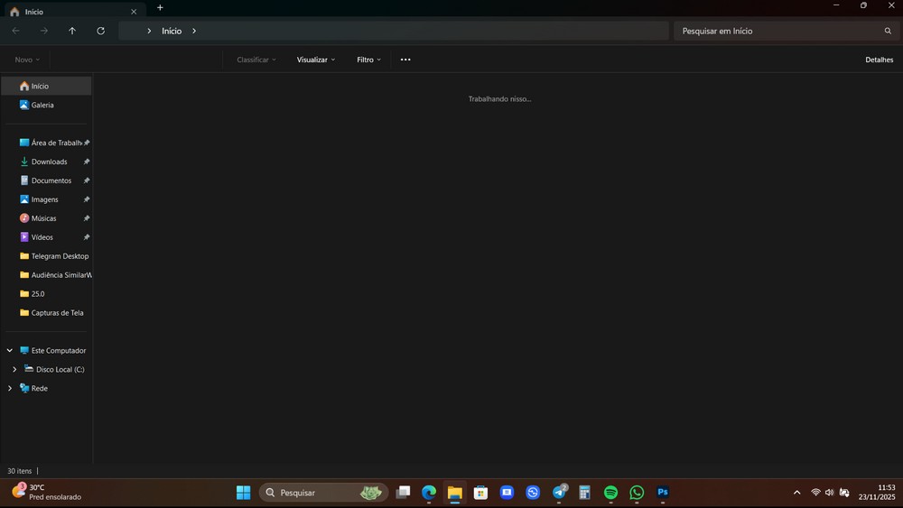Image resolution: width=903 pixels, height=508 pixels.
Task: Open the Visualizar dropdown menu
Action: click(x=315, y=60)
